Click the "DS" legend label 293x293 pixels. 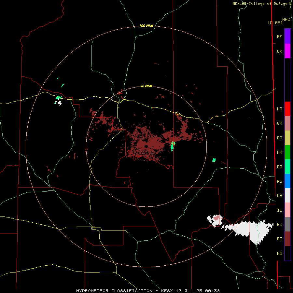tap(279, 196)
